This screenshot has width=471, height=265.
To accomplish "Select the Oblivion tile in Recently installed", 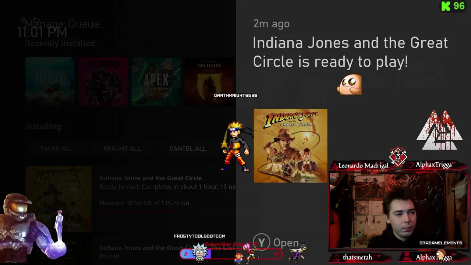I will [x=209, y=82].
